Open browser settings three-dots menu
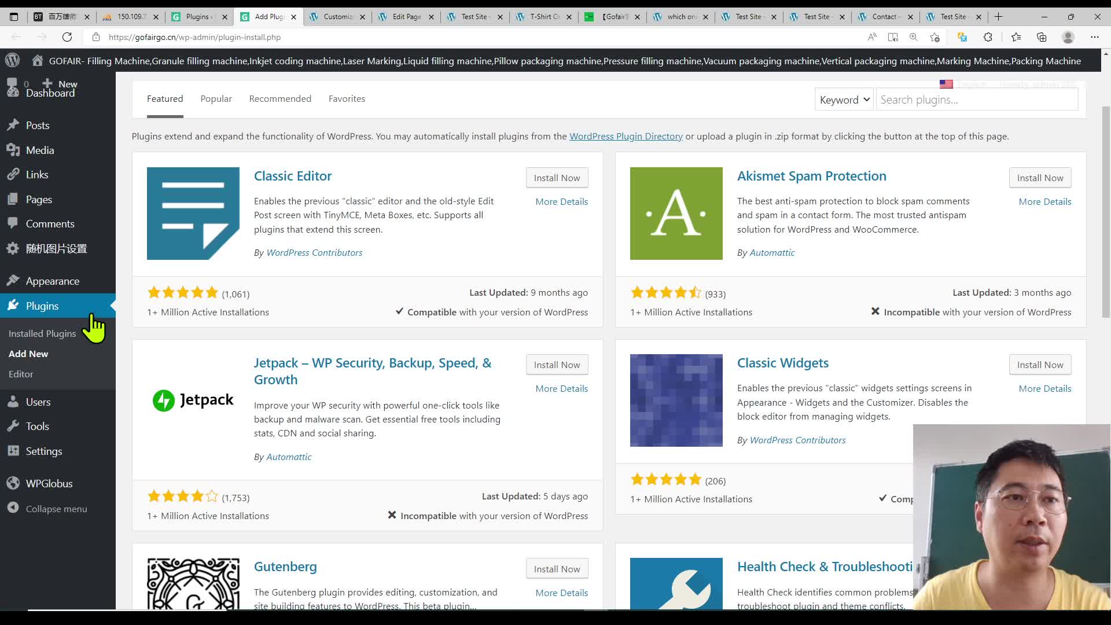 (x=1094, y=37)
